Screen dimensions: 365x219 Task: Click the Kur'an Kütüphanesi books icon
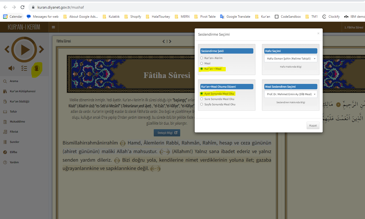tap(5, 91)
